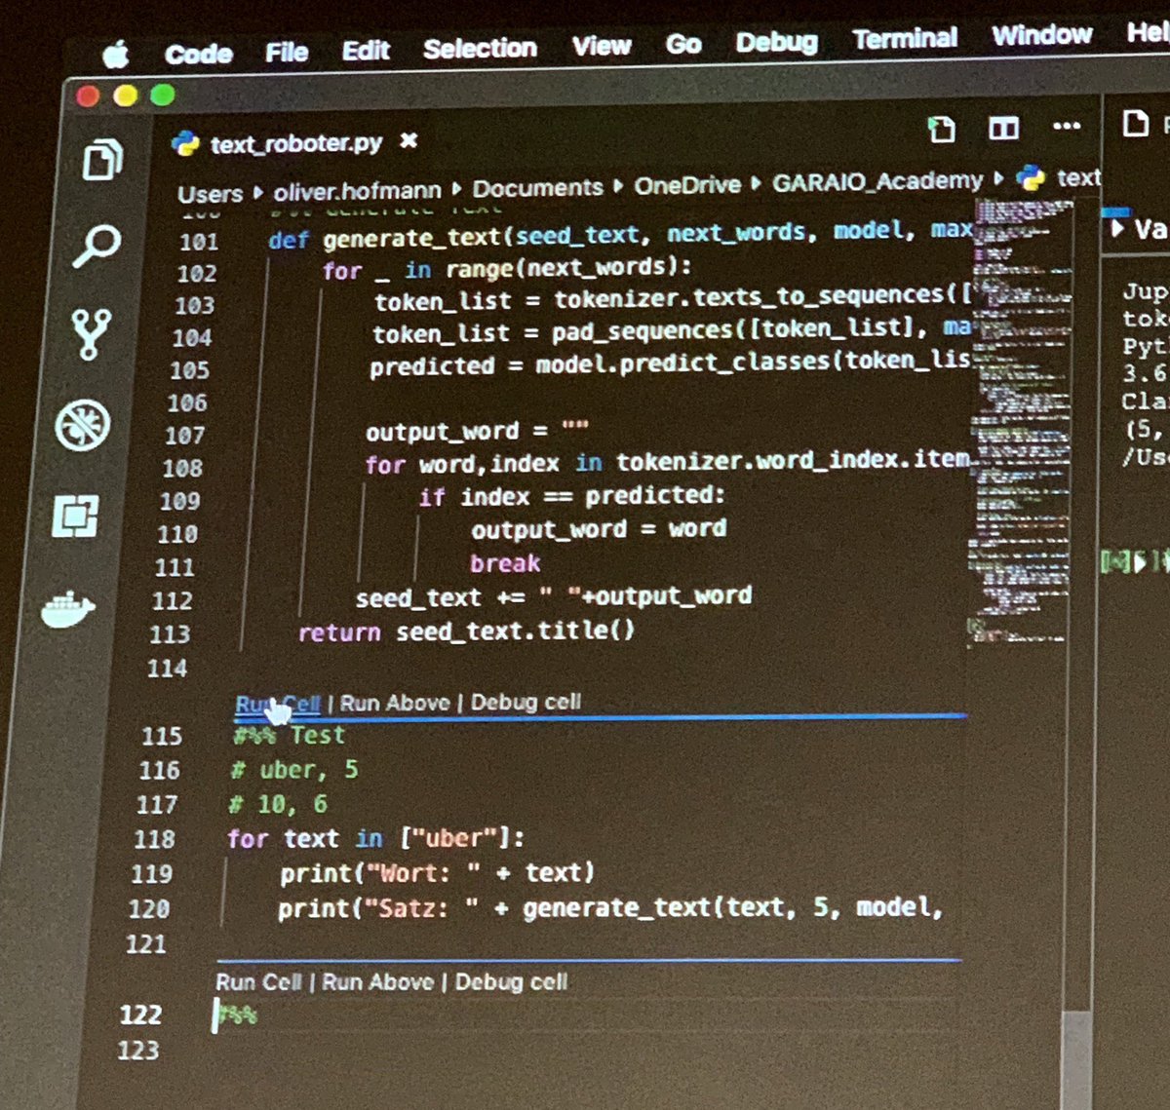
Task: Click Run Cell above line 122
Action: pos(258,981)
